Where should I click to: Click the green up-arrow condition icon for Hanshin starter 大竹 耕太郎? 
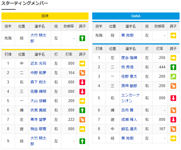coord(82,38)
